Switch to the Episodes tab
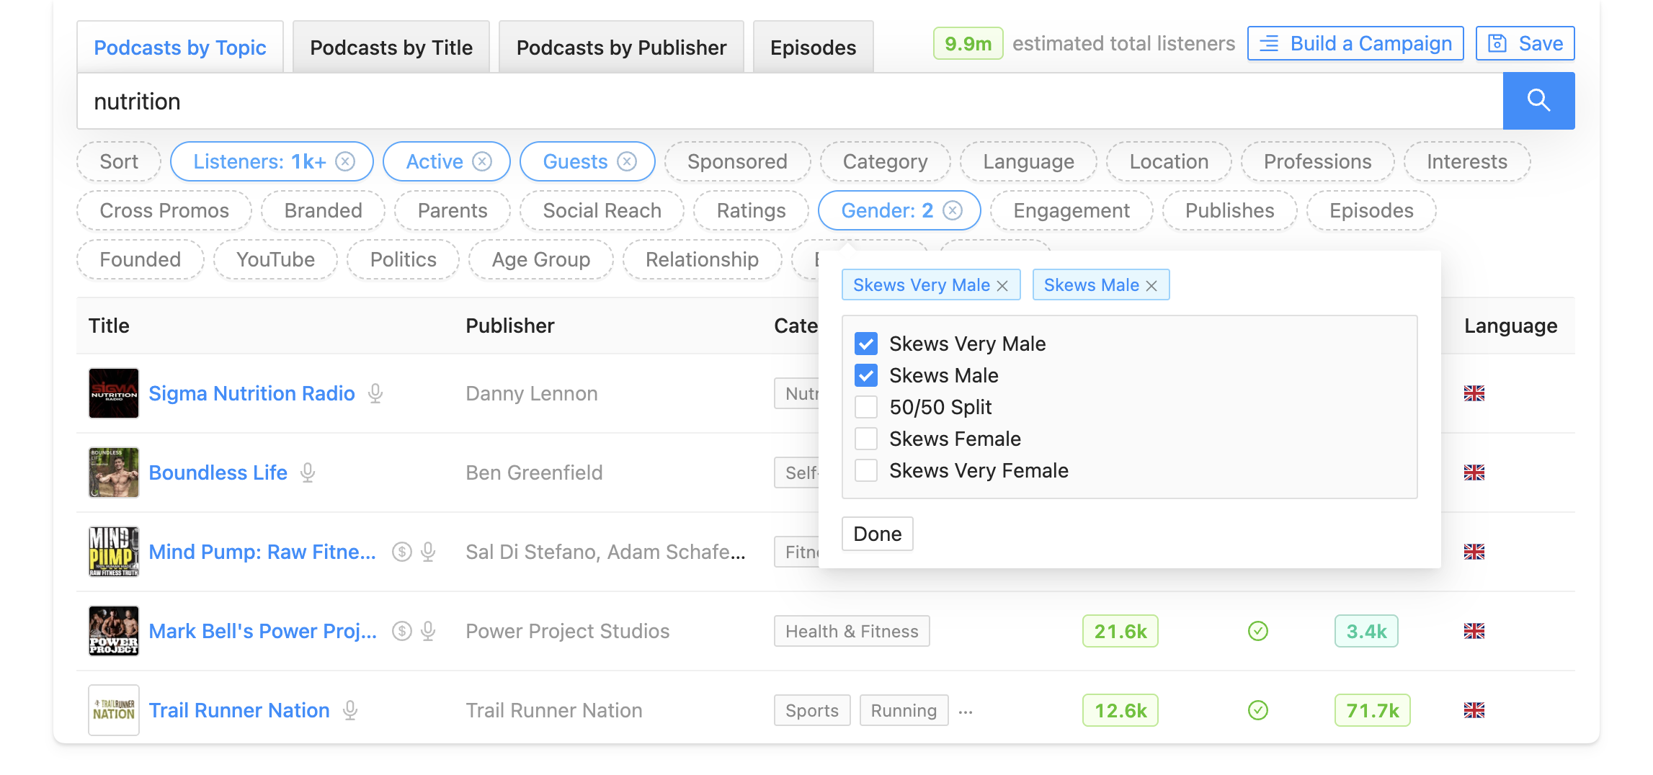The image size is (1653, 775). coord(813,47)
